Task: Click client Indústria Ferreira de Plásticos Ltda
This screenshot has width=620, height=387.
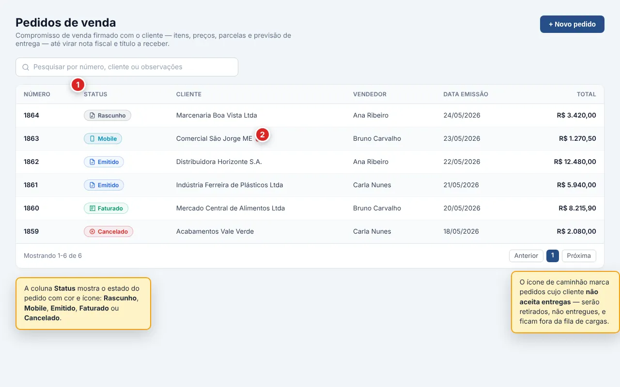Action: click(230, 185)
